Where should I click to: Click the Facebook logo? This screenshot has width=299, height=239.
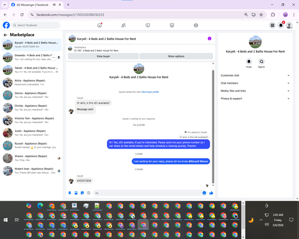coord(6,25)
